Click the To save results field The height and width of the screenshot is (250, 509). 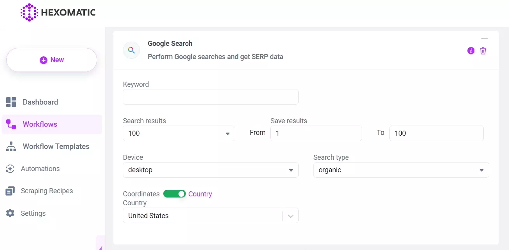tap(436, 133)
